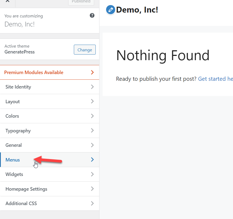The width and height of the screenshot is (233, 219).
Task: Open Premium Modules Available section
Action: point(50,72)
